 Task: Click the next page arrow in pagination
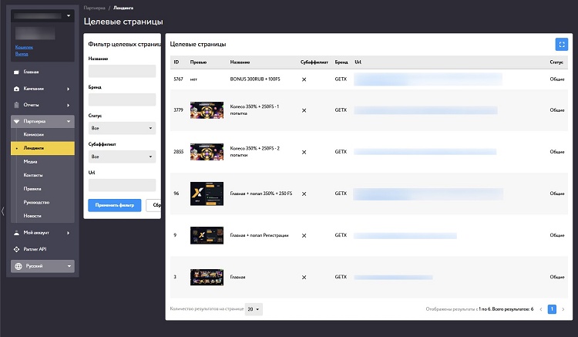563,309
